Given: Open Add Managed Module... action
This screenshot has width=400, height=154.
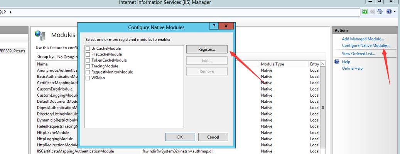Looking at the screenshot, I should 363,39.
